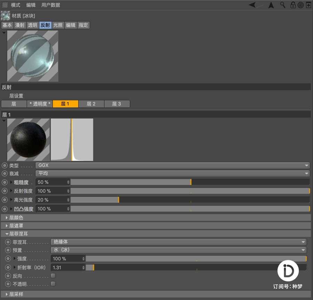Click the material texture icon beside 材质 [冰块]
Viewport: 313px width, 300px height.
(5, 16)
